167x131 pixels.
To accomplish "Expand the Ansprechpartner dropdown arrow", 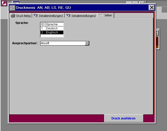I will pos(87,43).
